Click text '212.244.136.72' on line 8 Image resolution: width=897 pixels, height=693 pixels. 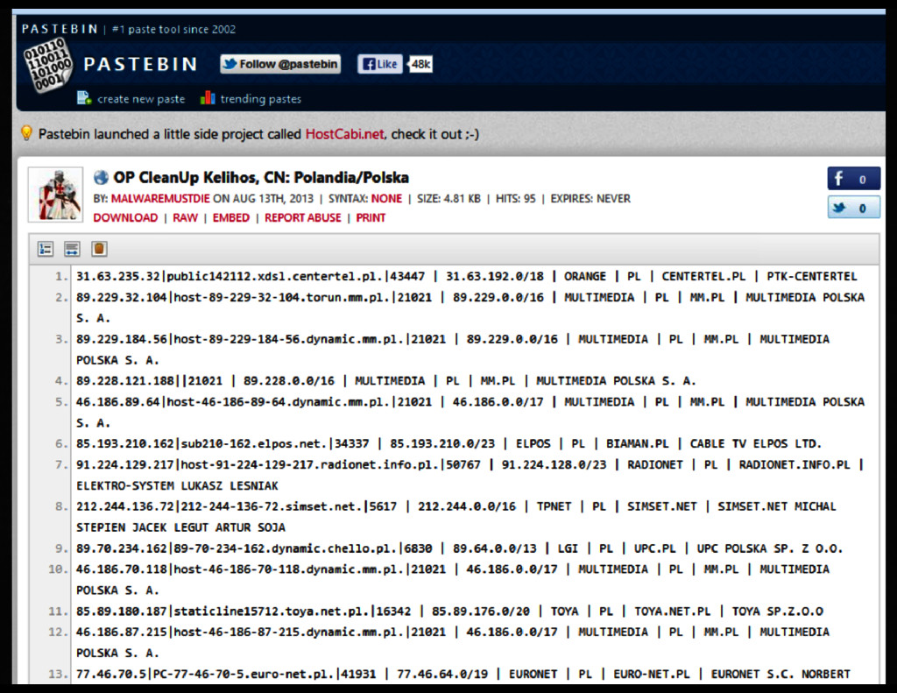coord(124,506)
